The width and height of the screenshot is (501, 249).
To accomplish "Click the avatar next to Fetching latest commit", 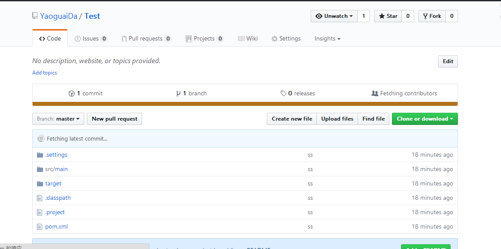I will click(x=41, y=139).
